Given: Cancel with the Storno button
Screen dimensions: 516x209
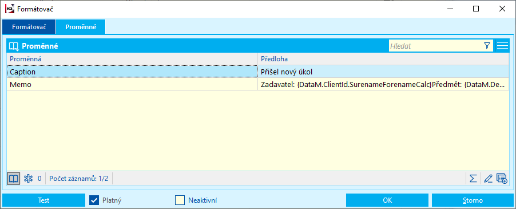Looking at the screenshot, I should (x=473, y=200).
